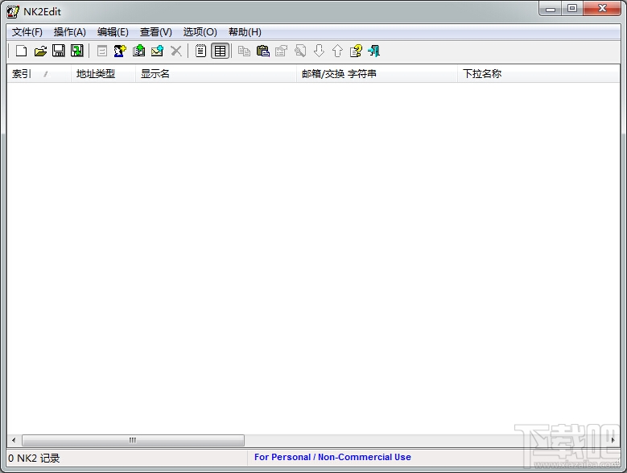Click the grayed properties icon
Viewport: 627px width, 473px height.
coord(281,51)
